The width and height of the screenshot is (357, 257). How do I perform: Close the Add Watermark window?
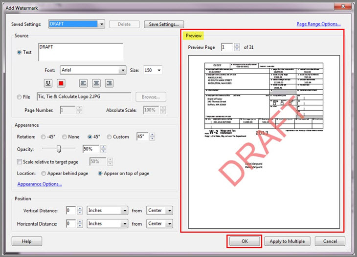coord(343,6)
